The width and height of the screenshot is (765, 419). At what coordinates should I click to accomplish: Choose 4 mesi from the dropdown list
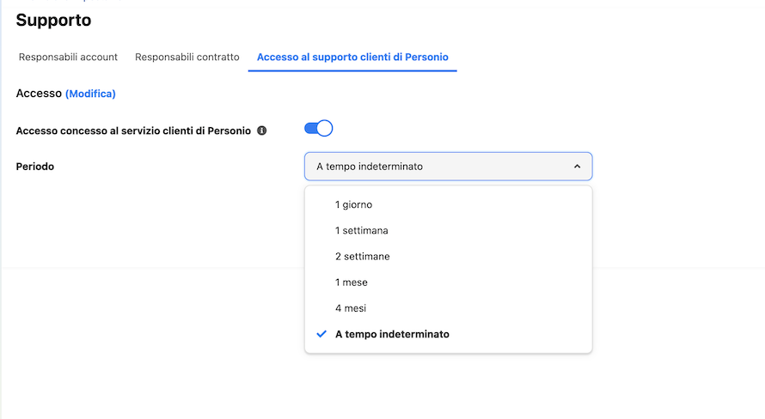449,308
